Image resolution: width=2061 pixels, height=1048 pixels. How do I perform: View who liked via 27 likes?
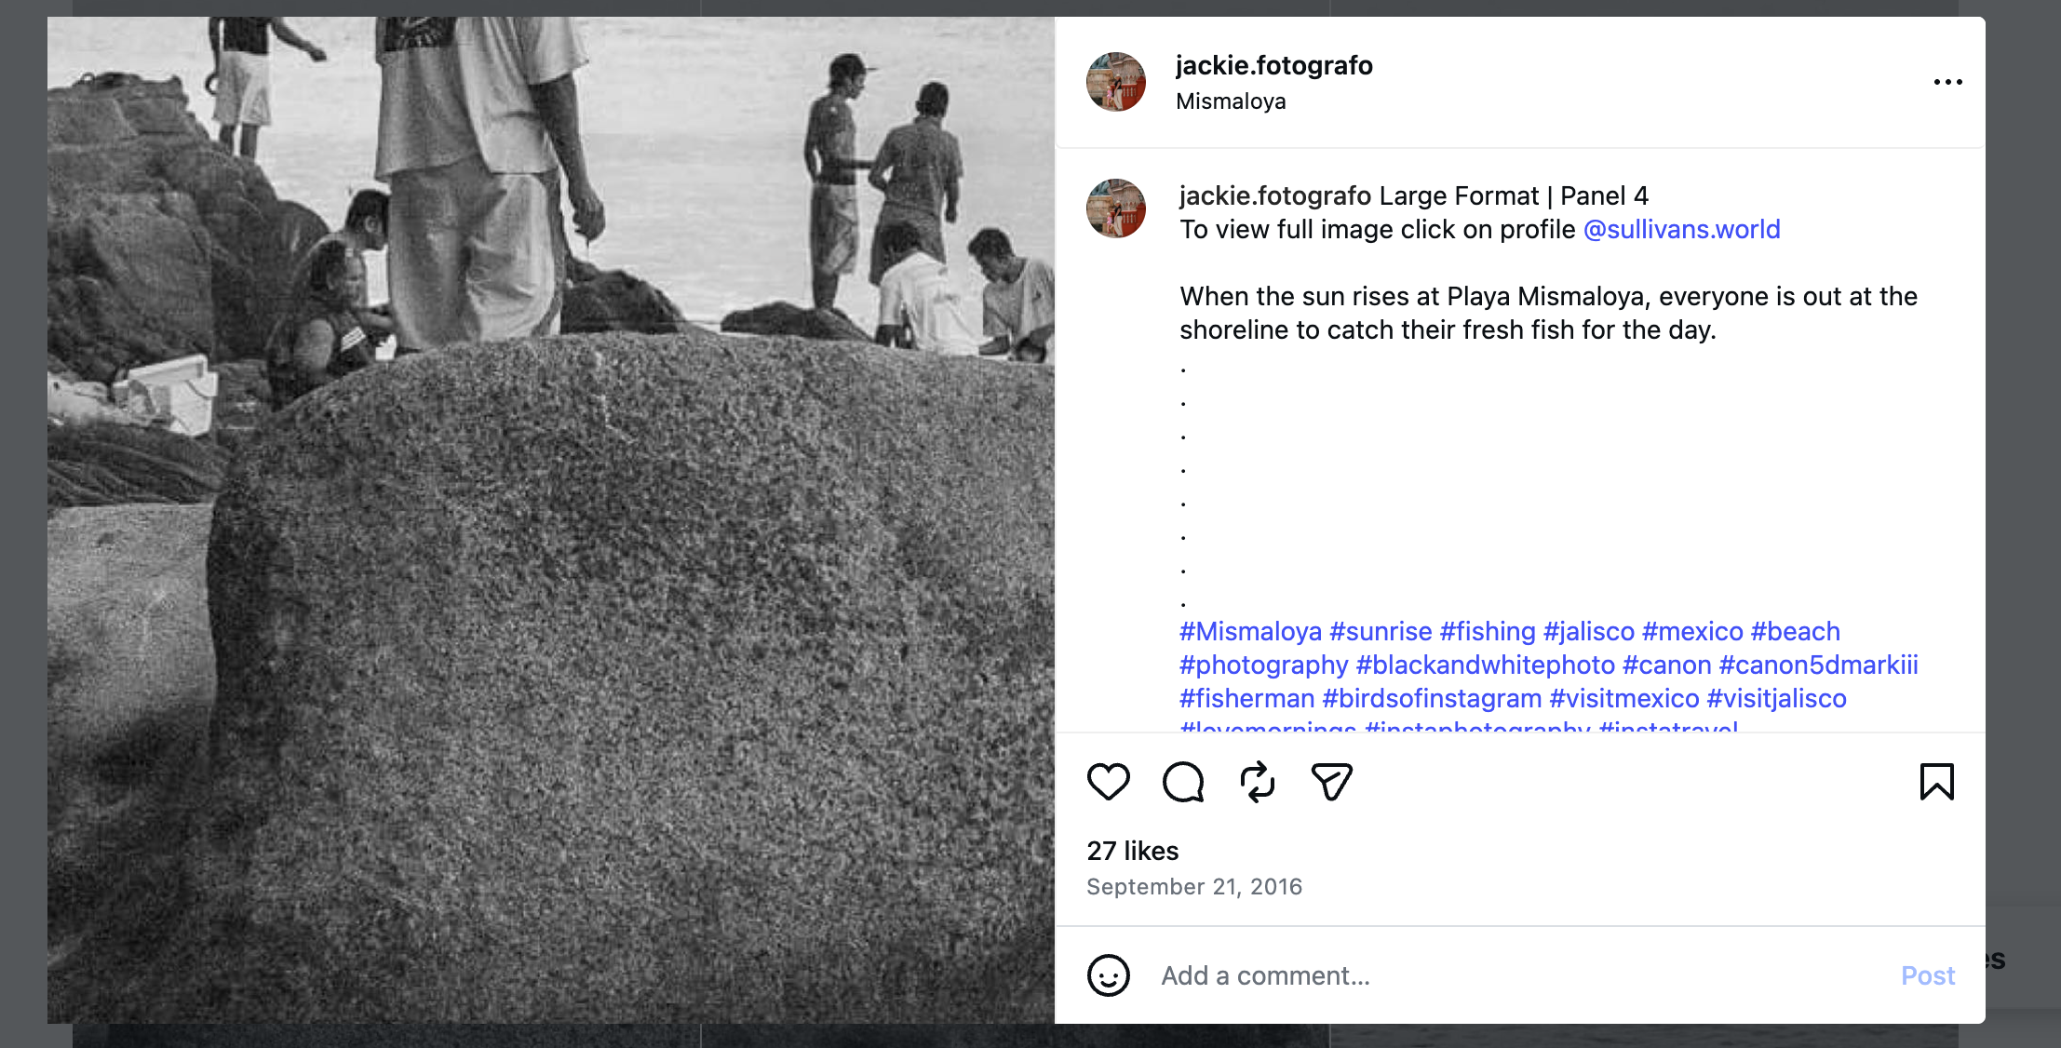(1132, 851)
